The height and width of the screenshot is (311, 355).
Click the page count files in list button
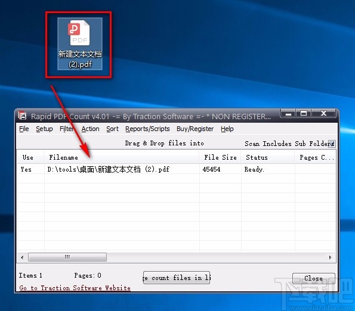click(x=177, y=278)
